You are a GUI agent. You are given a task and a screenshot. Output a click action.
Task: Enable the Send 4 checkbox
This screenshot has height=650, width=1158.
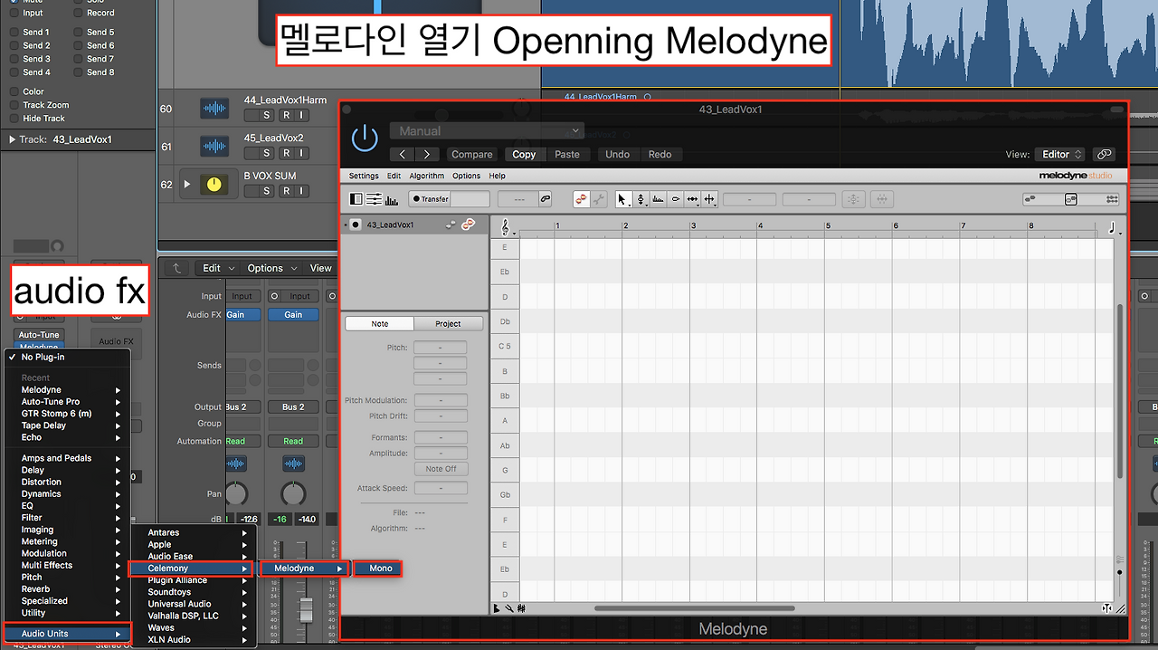point(14,72)
